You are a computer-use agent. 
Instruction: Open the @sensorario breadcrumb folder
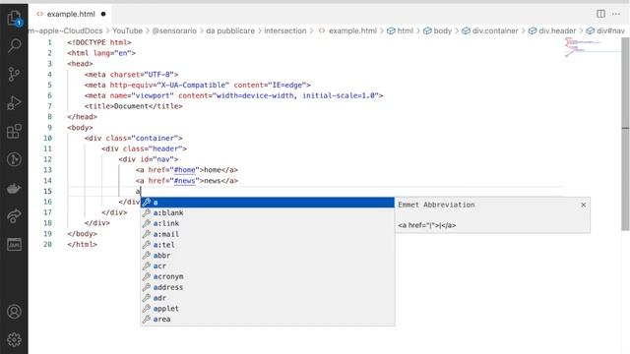point(174,30)
